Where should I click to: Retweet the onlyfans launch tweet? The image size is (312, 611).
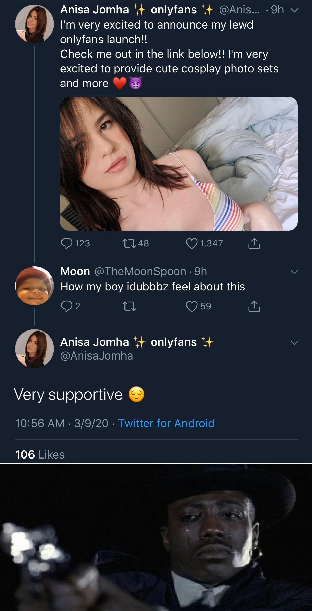128,243
